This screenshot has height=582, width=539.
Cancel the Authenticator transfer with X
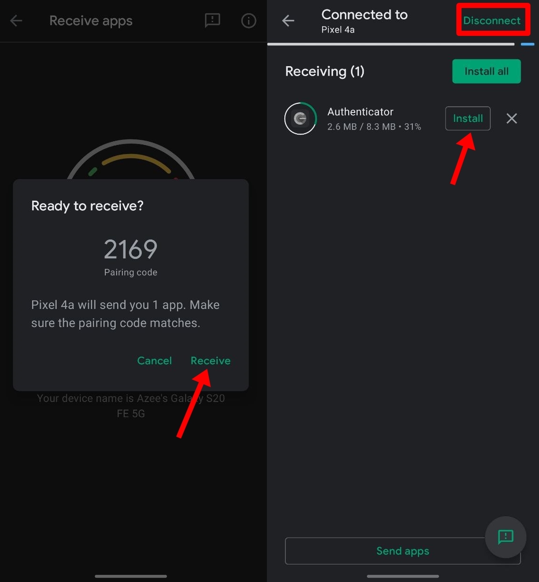512,119
